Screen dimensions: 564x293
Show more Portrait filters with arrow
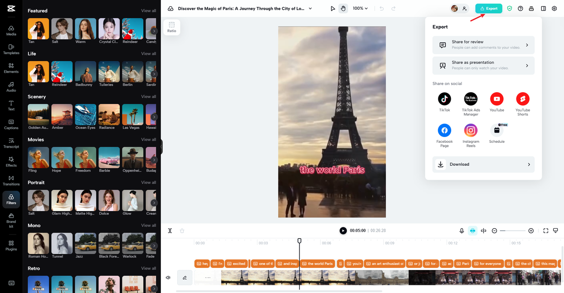pyautogui.click(x=154, y=203)
